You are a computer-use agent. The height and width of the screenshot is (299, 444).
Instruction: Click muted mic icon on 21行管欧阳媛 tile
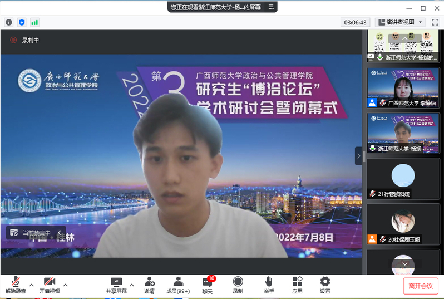(x=372, y=194)
